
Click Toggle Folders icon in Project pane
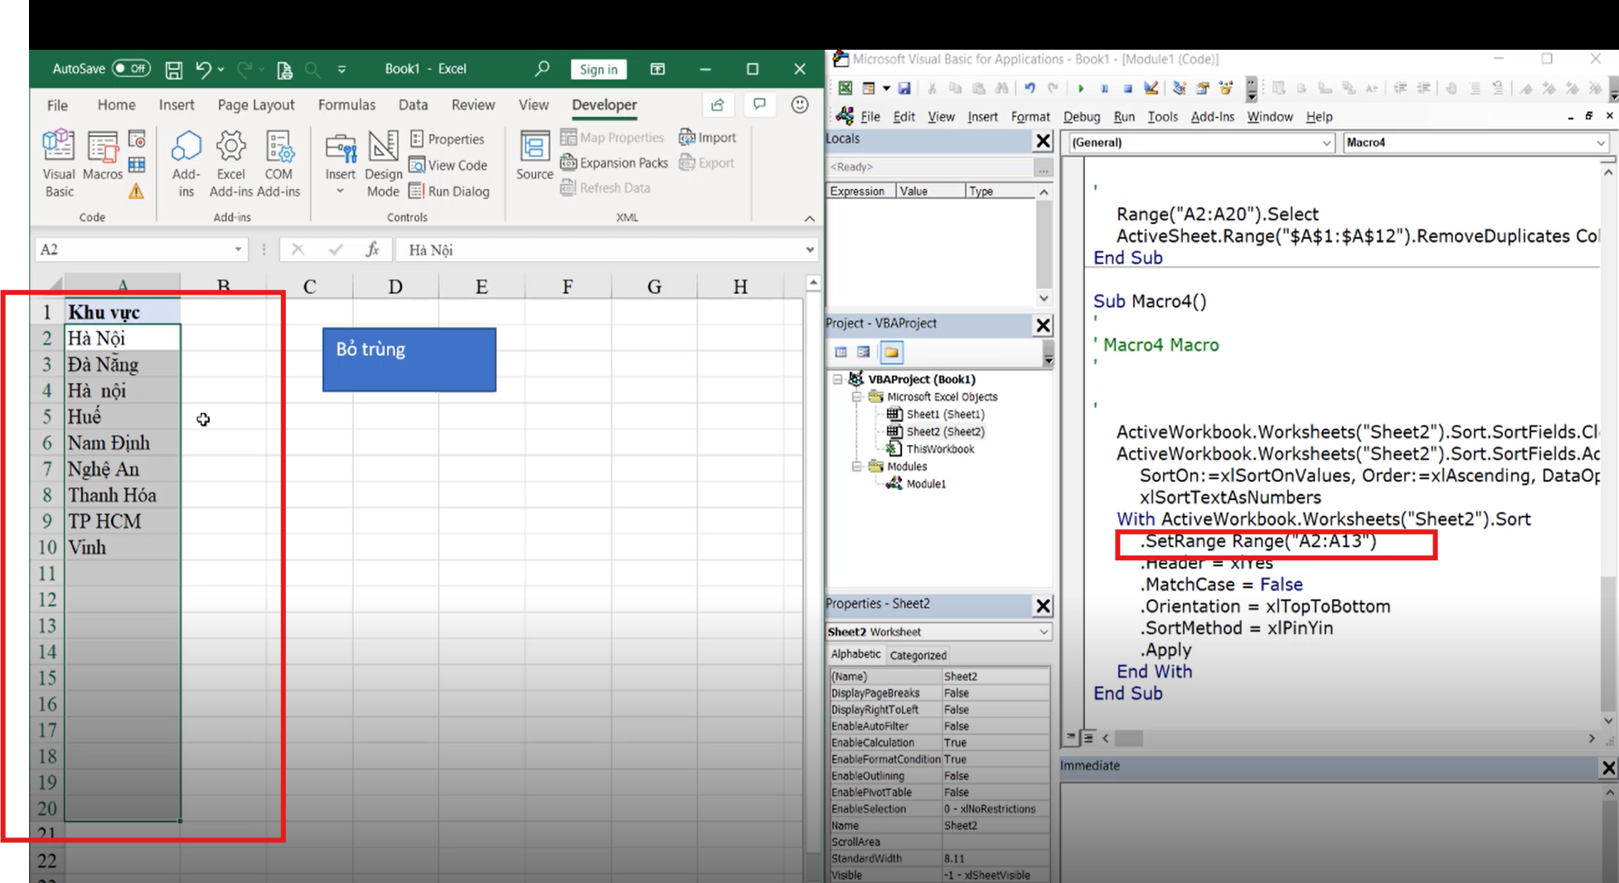(891, 352)
